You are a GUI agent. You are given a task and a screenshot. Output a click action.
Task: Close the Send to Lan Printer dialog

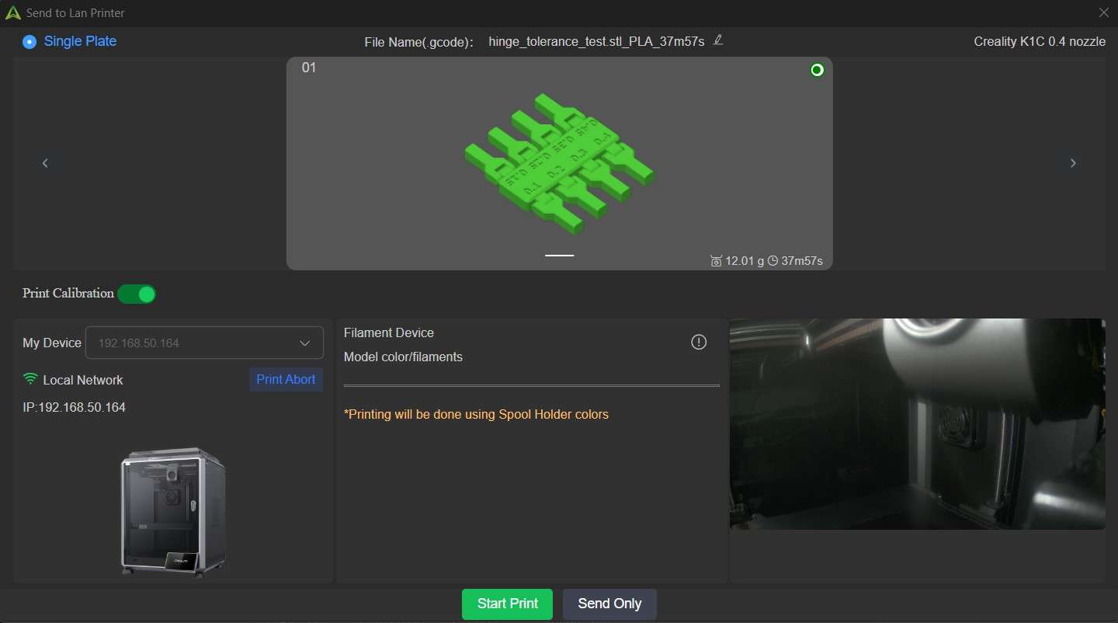1104,12
